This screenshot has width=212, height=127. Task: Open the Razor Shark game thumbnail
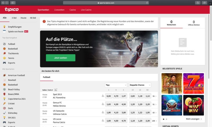coord(172,105)
